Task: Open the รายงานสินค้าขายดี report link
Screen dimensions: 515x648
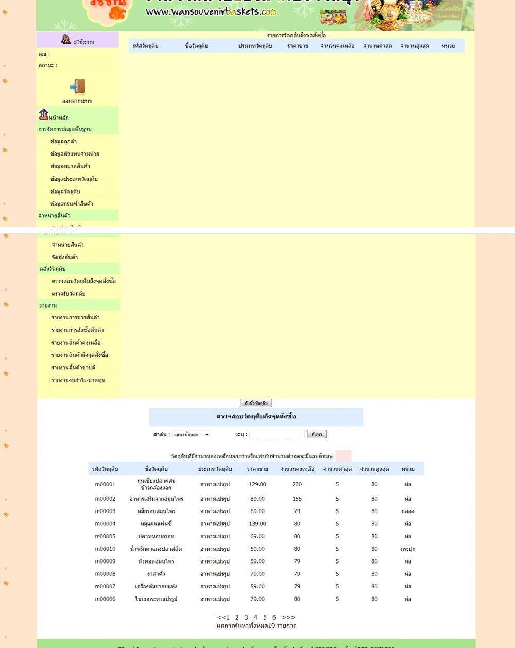Action: pyautogui.click(x=73, y=367)
